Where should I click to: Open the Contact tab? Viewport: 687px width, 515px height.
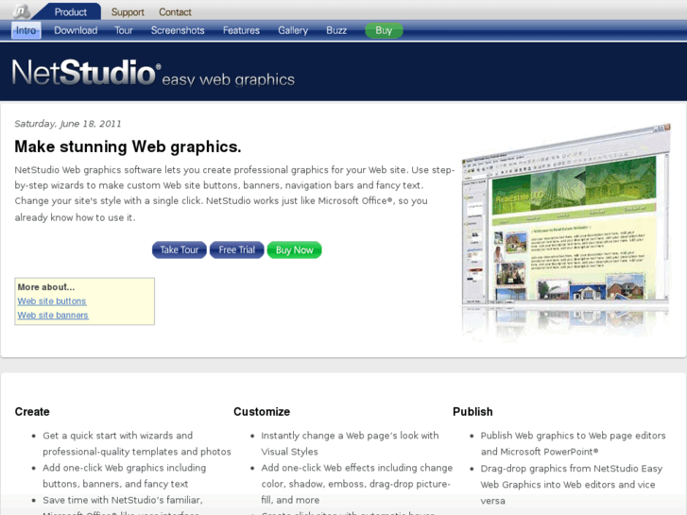175,12
